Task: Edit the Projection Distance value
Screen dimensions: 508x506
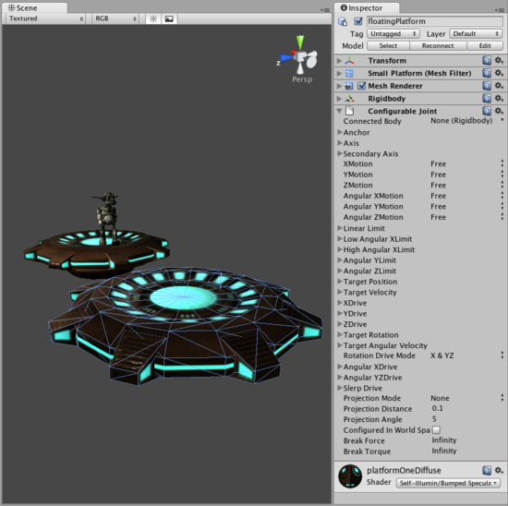Action: tap(466, 408)
